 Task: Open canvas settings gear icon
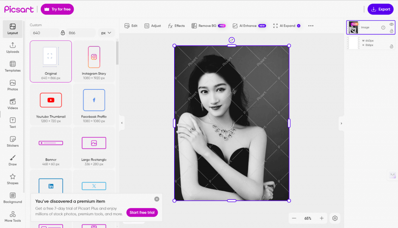[335, 218]
